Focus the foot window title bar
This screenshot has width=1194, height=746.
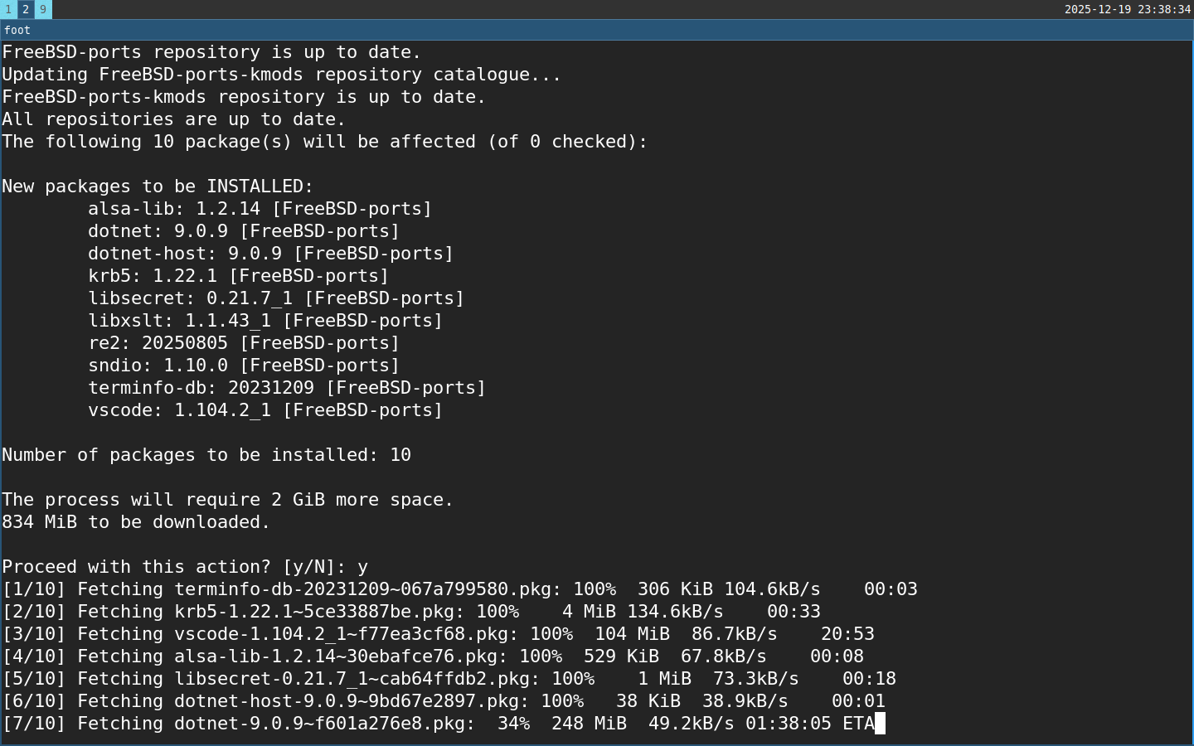pos(597,30)
